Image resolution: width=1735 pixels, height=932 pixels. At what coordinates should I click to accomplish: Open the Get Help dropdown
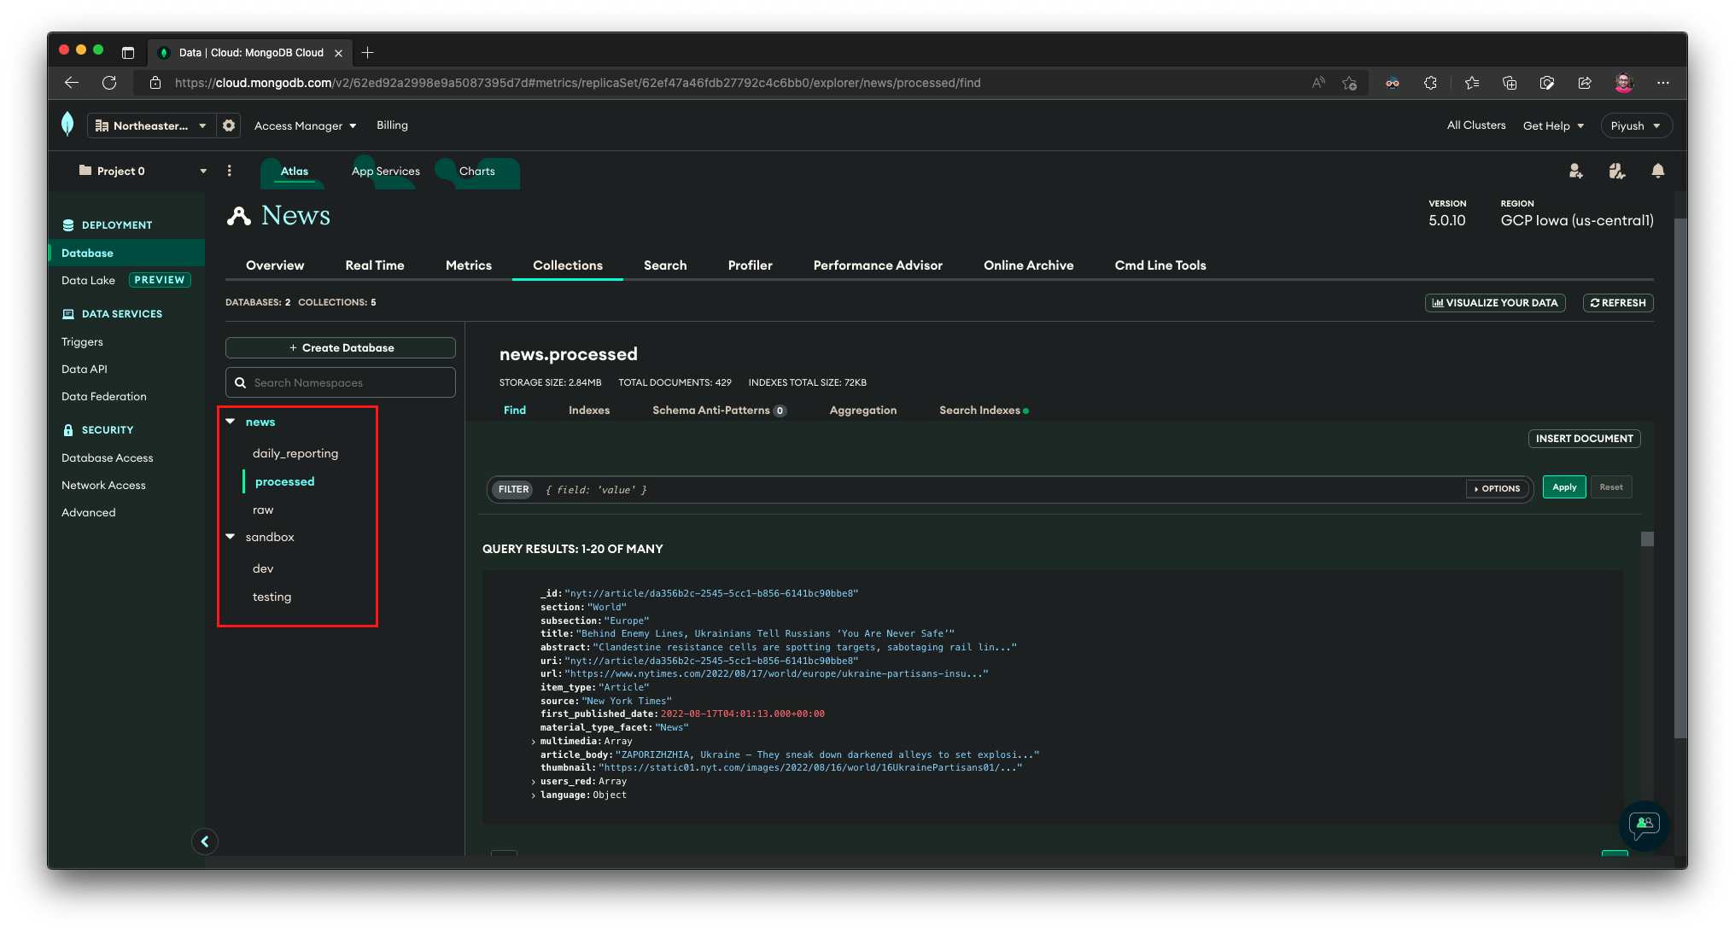1553,125
